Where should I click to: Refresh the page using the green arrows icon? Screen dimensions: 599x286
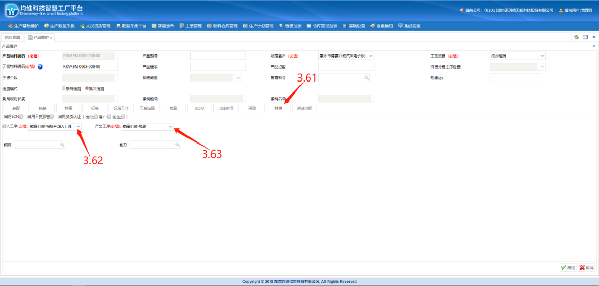[x=576, y=37]
